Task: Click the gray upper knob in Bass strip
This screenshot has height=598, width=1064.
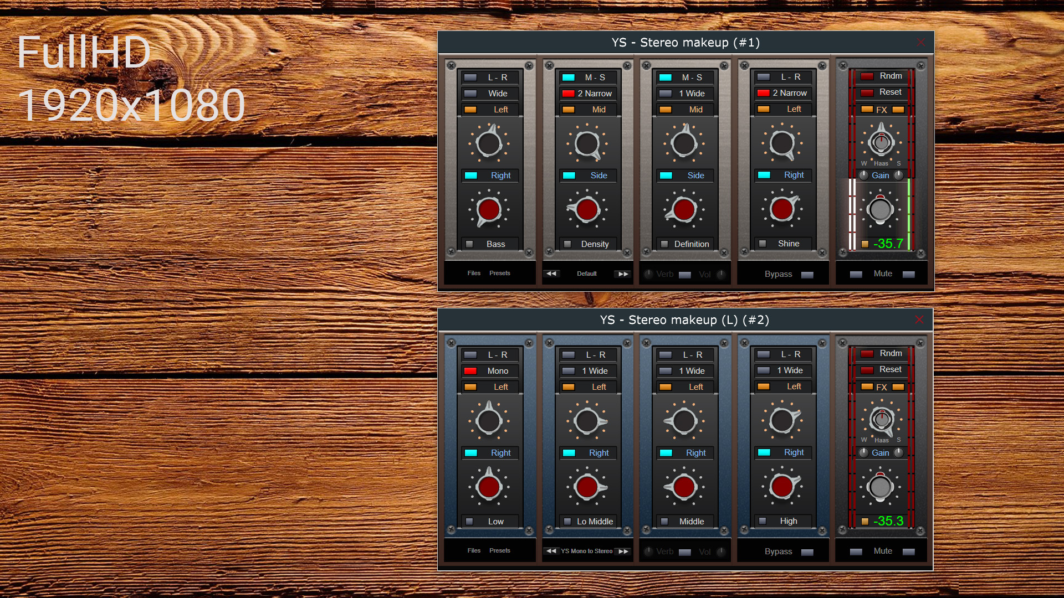Action: coord(489,144)
